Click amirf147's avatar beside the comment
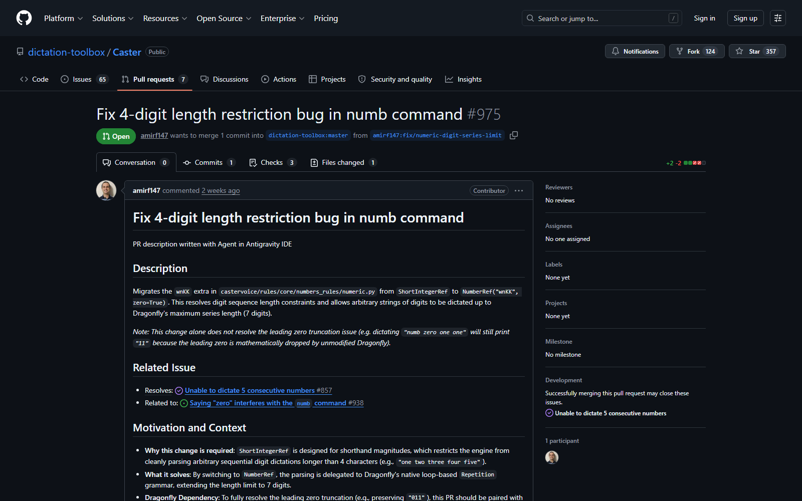 (x=106, y=190)
